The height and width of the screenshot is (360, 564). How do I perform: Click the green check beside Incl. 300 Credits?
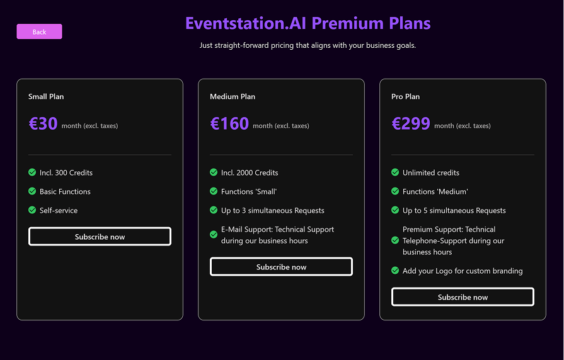[32, 172]
